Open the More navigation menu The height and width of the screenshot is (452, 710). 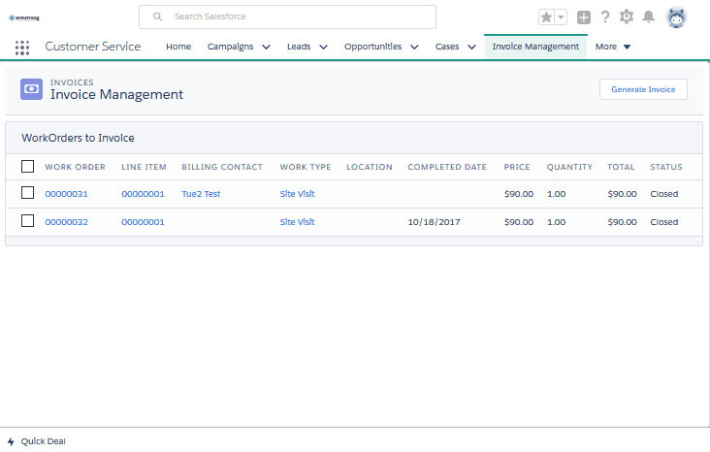click(x=613, y=47)
